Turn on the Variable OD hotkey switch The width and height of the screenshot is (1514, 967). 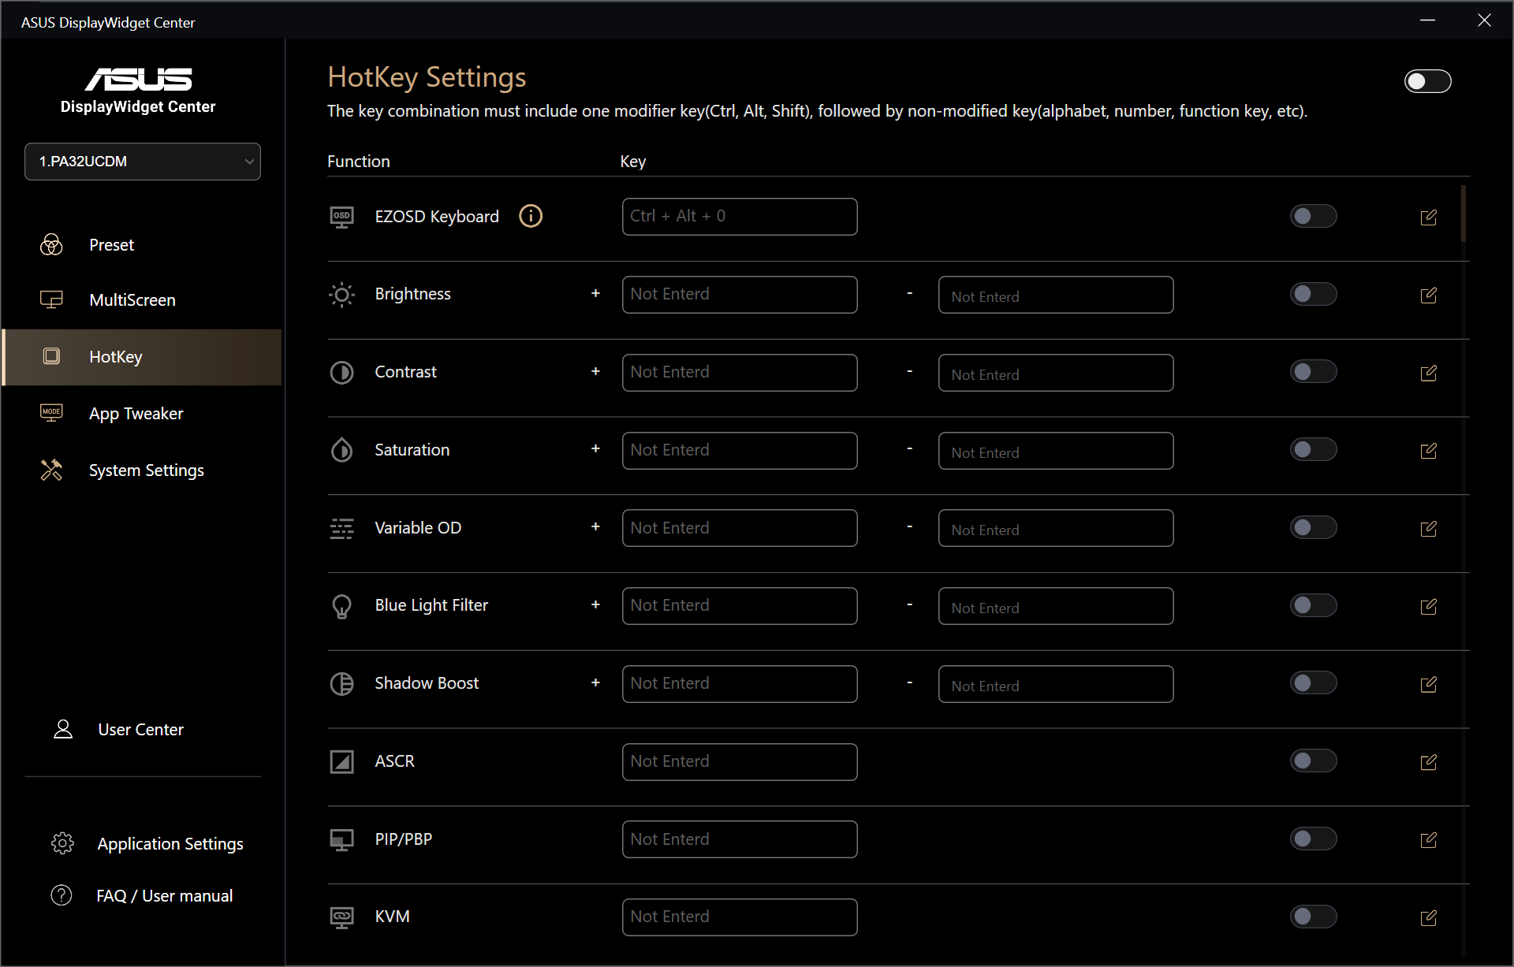tap(1313, 527)
